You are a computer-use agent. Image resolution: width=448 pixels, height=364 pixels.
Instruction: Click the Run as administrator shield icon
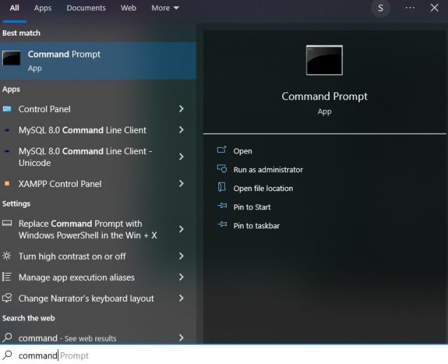tap(222, 169)
